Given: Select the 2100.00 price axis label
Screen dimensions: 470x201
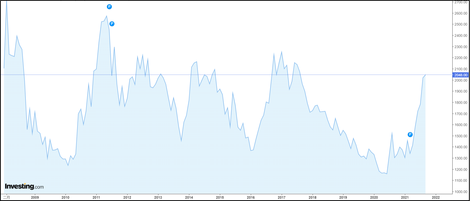Looking at the screenshot, I should coord(461,69).
